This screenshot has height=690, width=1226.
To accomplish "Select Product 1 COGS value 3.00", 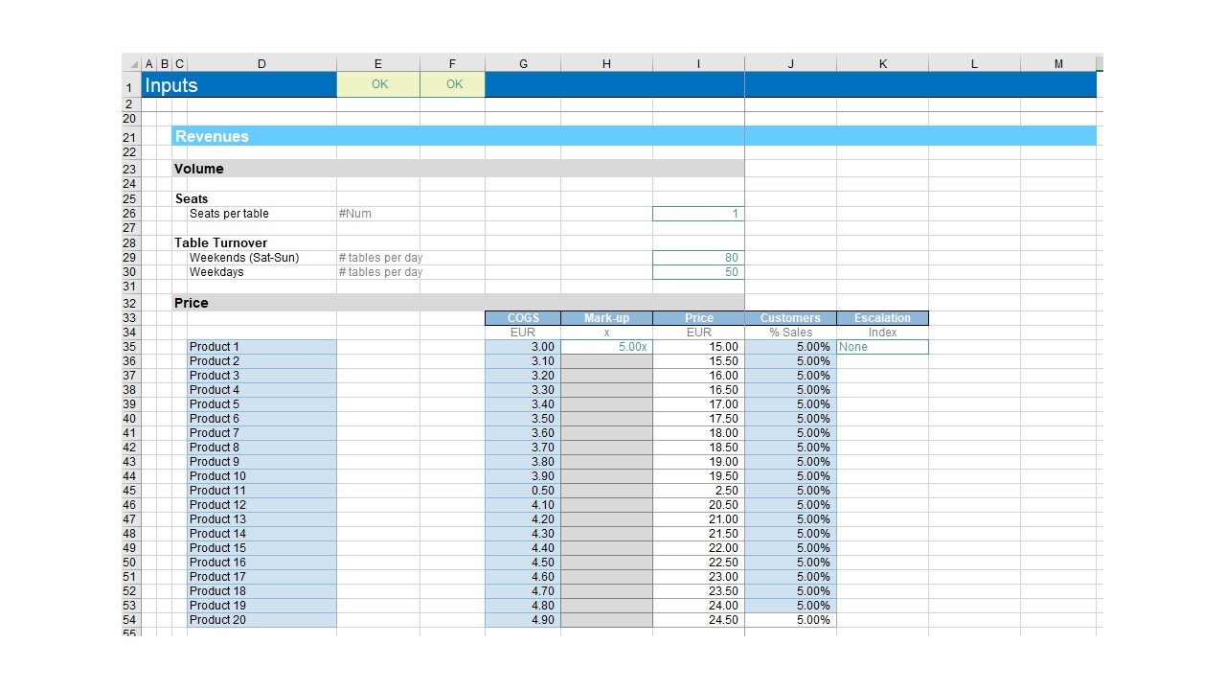I will (x=523, y=347).
